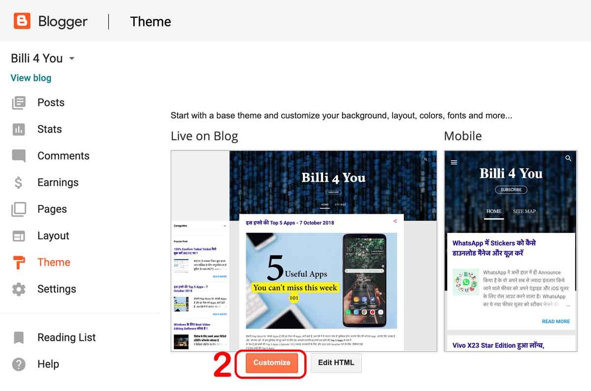
Task: Expand Categories chevron in blog preview sidebar
Action: (225, 226)
